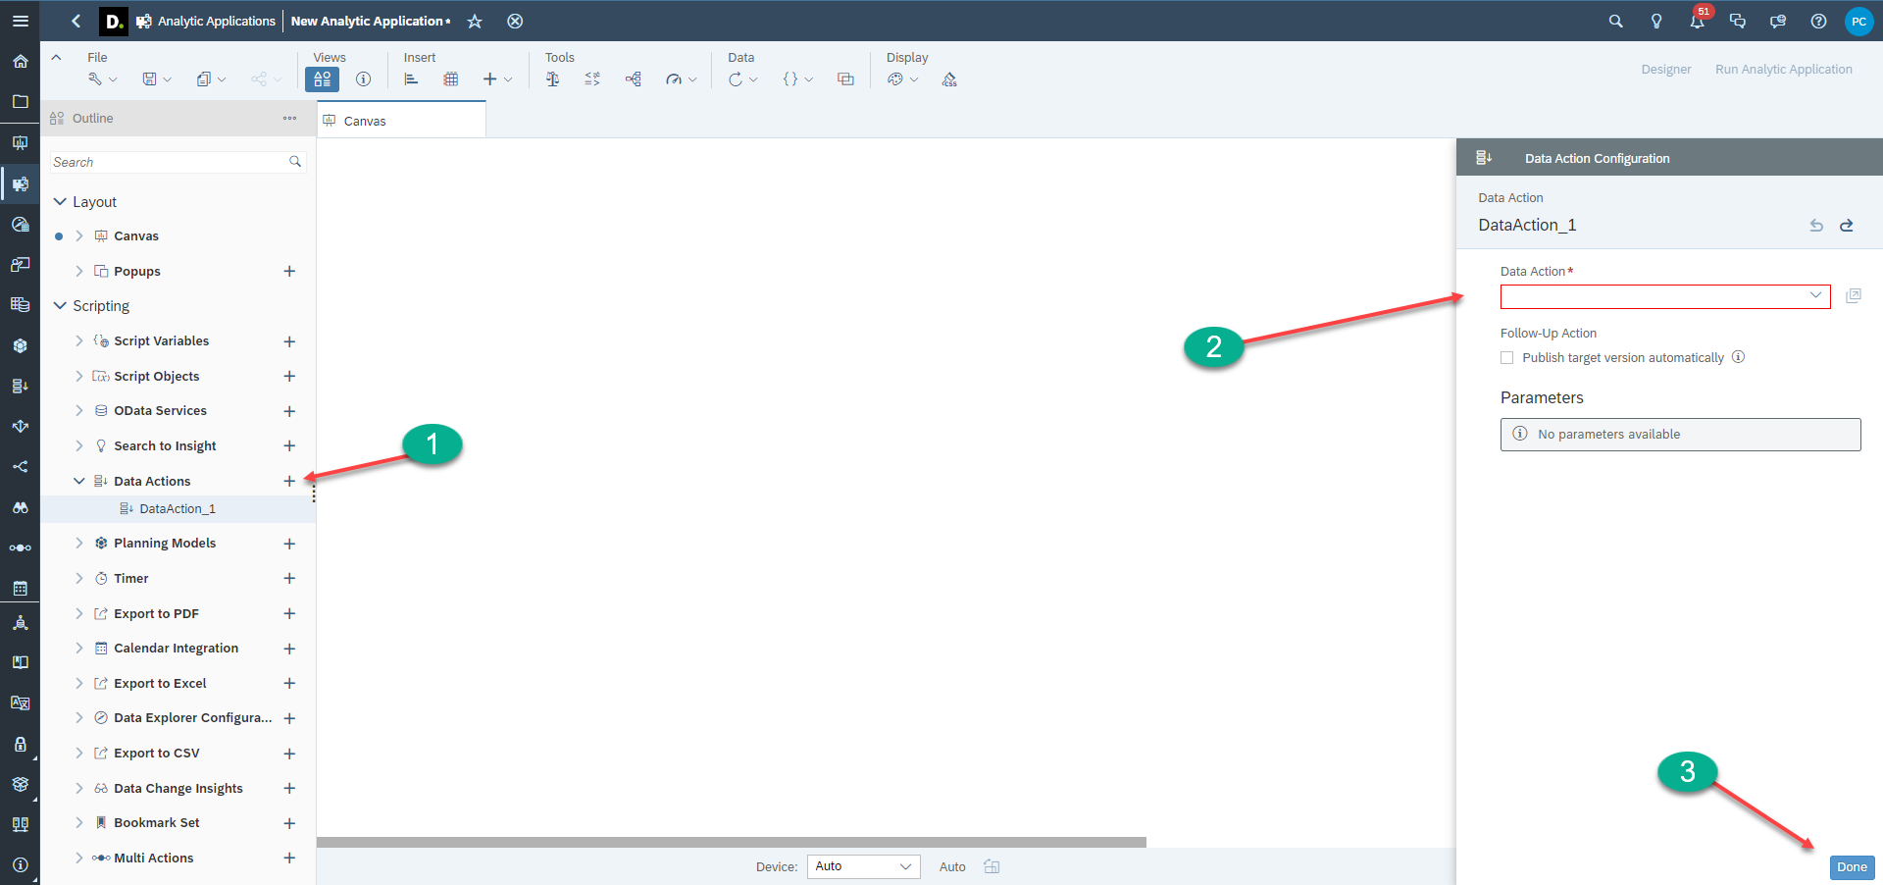Click the Insert chart icon

tap(411, 79)
